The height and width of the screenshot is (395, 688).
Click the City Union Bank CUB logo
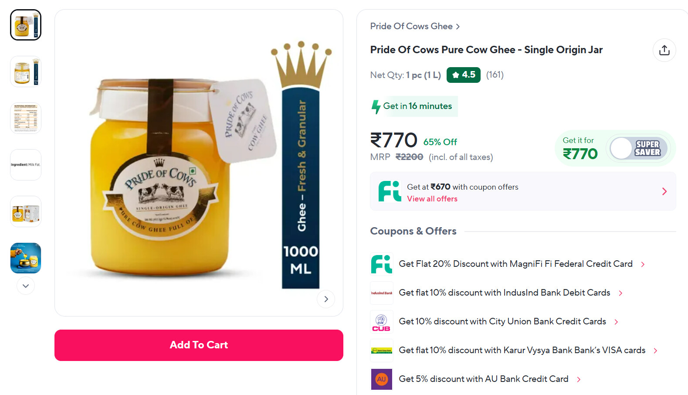click(x=381, y=321)
